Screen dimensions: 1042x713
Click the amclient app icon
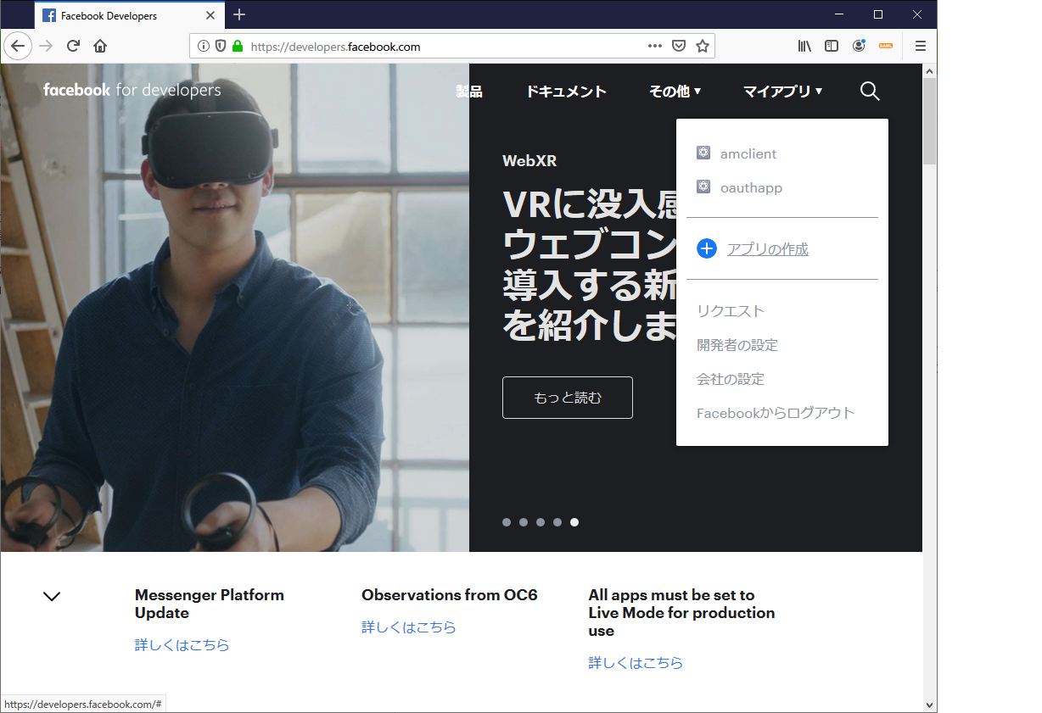click(703, 153)
